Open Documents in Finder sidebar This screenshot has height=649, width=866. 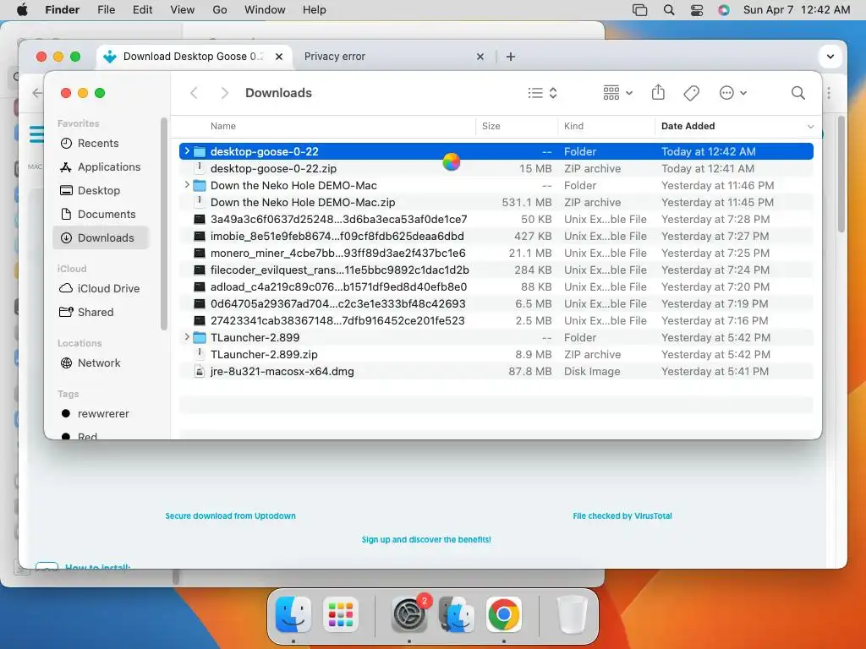pos(101,214)
